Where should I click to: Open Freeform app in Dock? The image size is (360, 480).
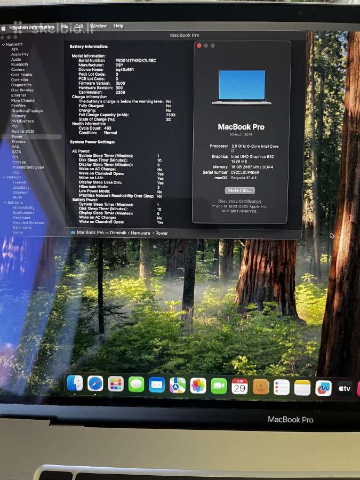pyautogui.click(x=324, y=388)
